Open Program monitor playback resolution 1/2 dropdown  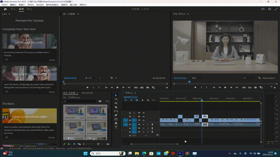(249, 78)
